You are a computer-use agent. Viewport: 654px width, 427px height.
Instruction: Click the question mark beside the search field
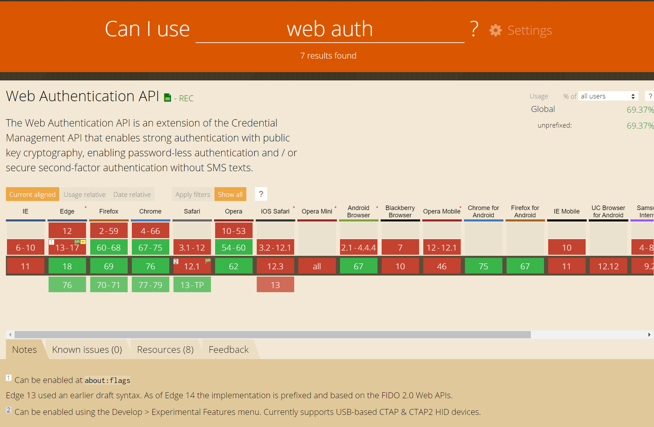click(x=473, y=29)
